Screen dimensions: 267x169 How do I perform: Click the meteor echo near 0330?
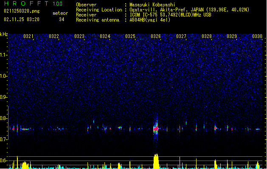[258, 129]
